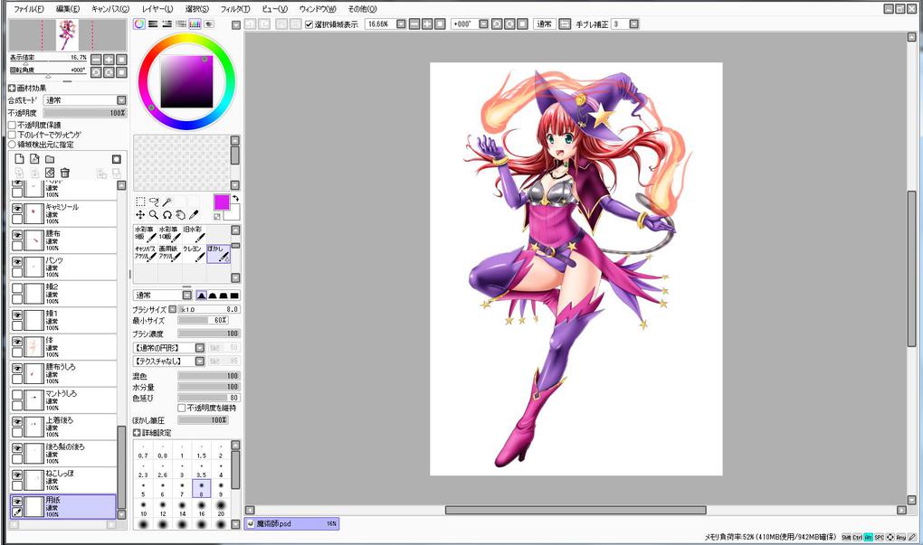Show the 頬2 layer
The width and height of the screenshot is (923, 545).
17,288
